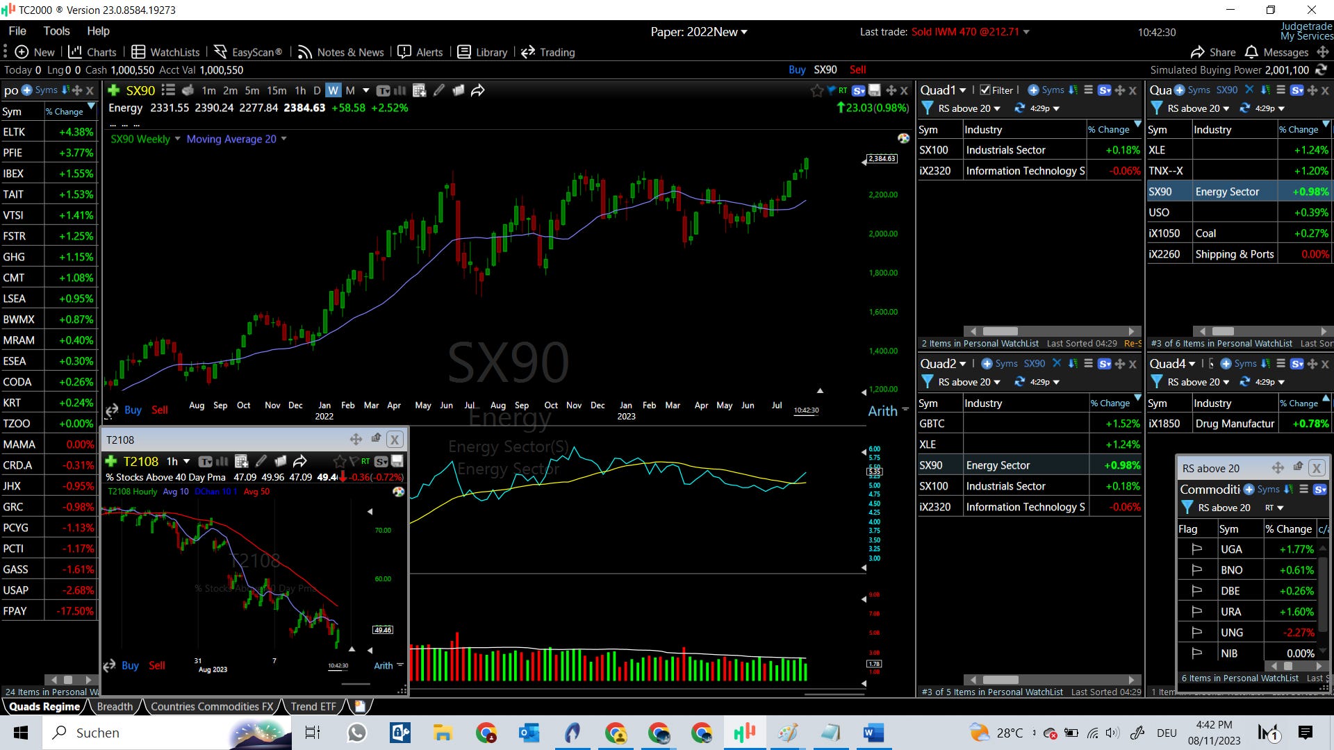Toggle the flag for UGA row
This screenshot has height=750, width=1334.
pos(1196,549)
